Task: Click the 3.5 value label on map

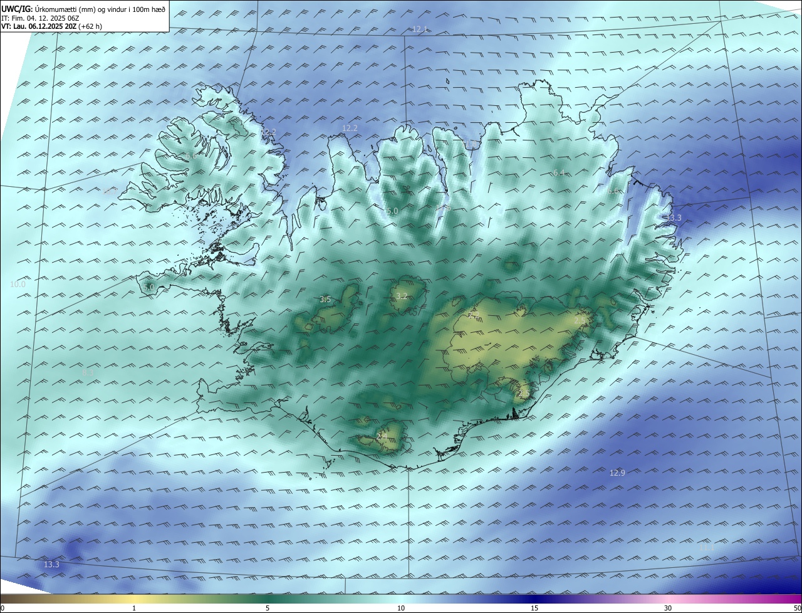Action: click(x=325, y=300)
